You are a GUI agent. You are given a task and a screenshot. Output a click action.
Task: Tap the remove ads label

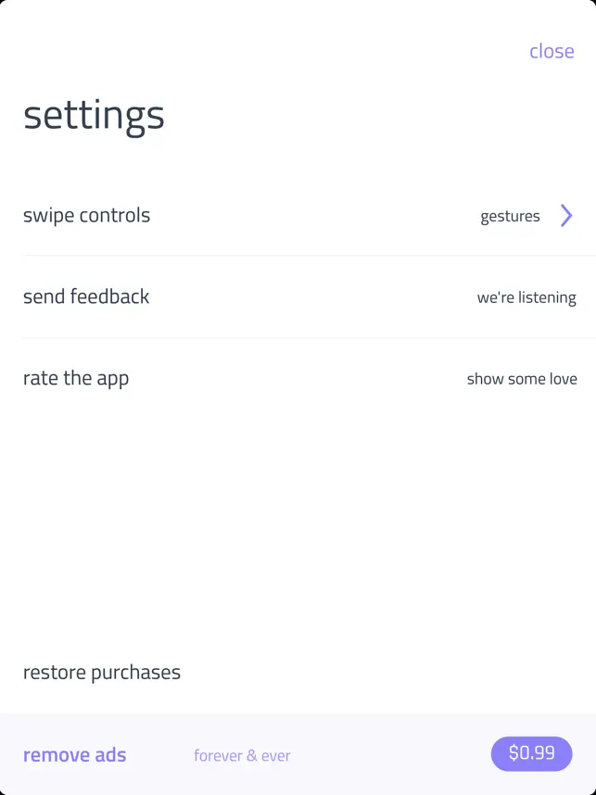coord(74,755)
